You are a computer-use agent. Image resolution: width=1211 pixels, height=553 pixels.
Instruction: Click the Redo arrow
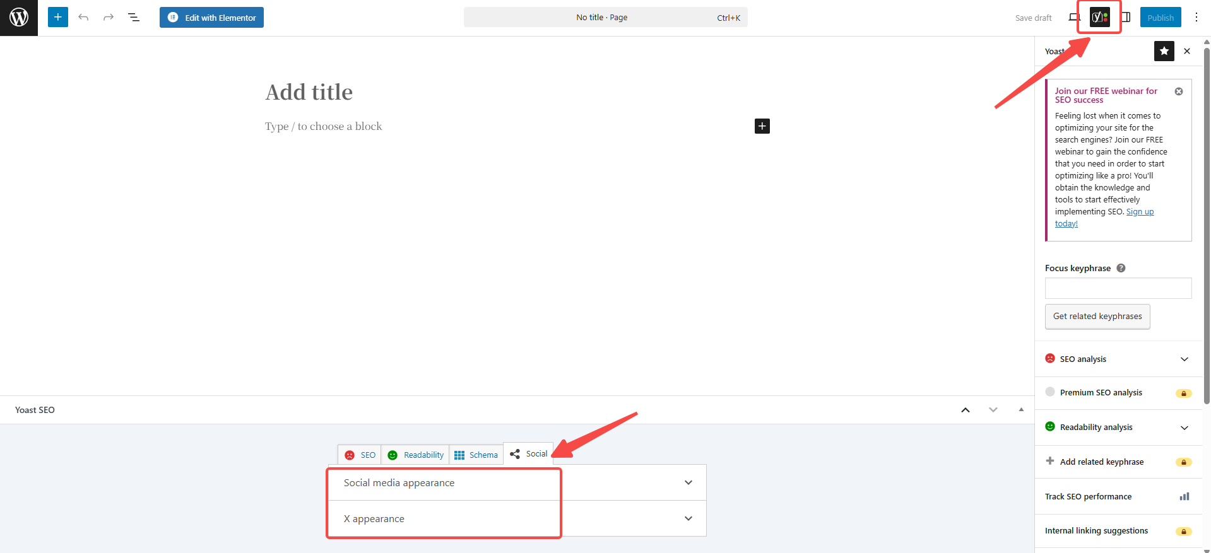[x=109, y=17]
